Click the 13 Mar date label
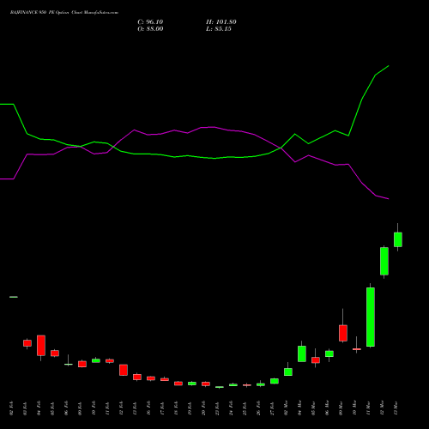Screen dimensions: 429x429 point(396,408)
